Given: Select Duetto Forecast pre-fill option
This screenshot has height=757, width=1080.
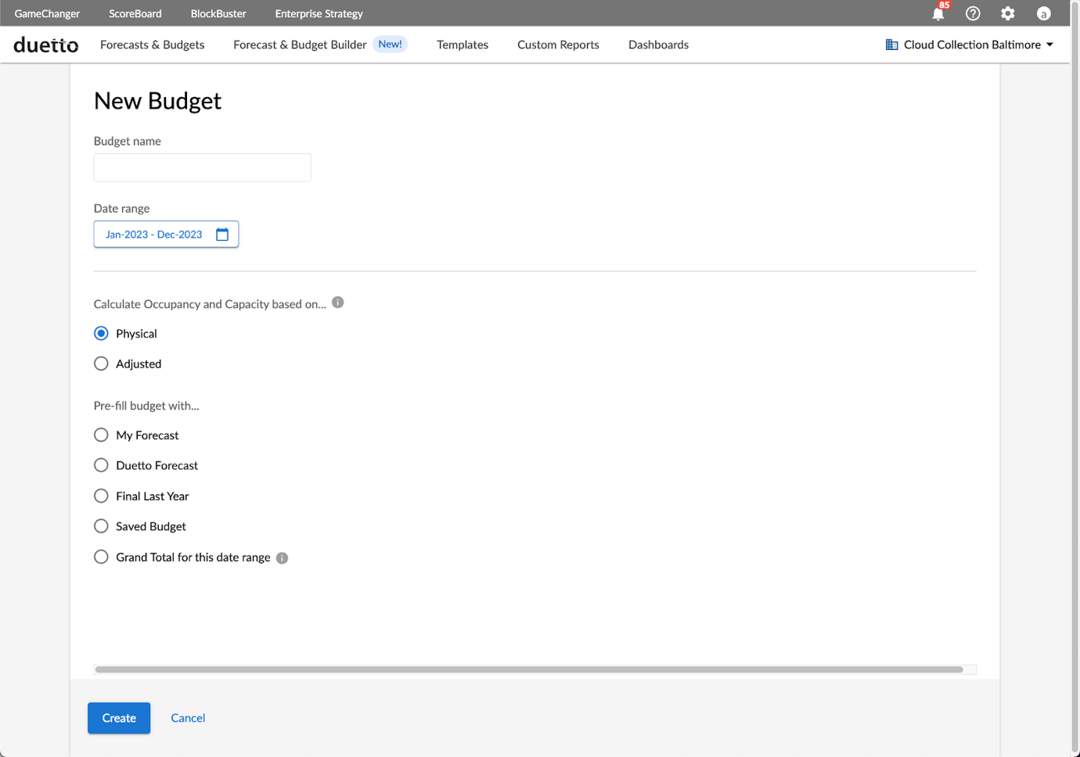Looking at the screenshot, I should coord(101,465).
